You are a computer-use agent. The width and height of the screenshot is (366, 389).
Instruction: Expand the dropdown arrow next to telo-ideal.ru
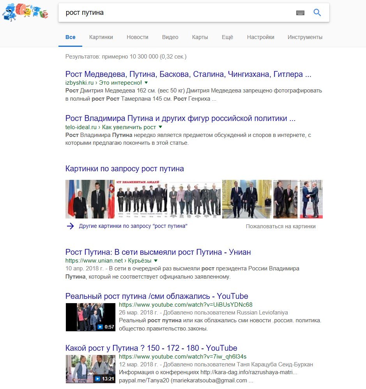[x=160, y=127]
